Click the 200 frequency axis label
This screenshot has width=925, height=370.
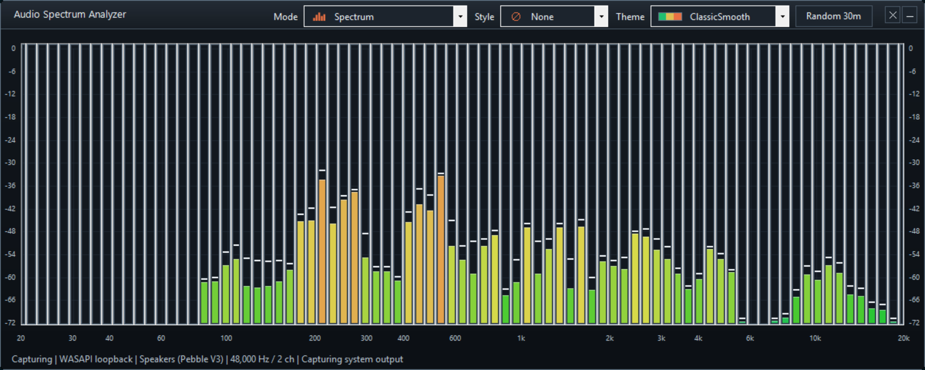click(x=314, y=338)
